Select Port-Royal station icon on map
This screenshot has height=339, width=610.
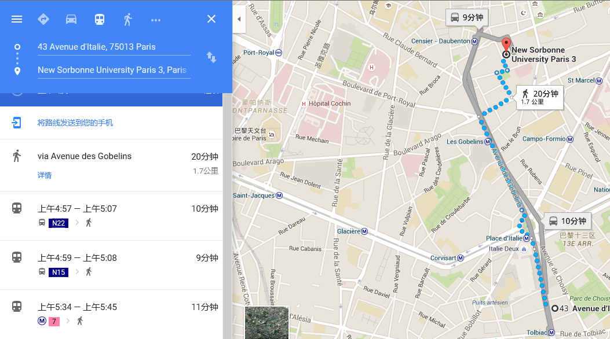279,53
